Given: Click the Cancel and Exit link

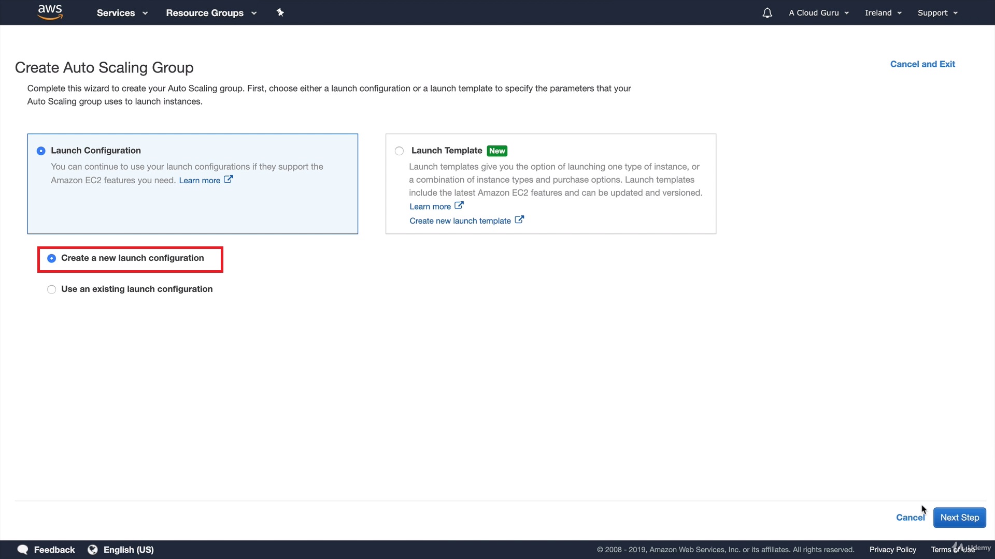Looking at the screenshot, I should pos(922,64).
